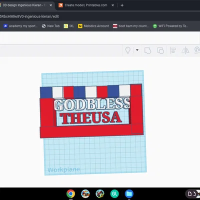Image resolution: width=200 pixels, height=200 pixels.
Task: Open the Files app from shelf
Action: coord(129,193)
